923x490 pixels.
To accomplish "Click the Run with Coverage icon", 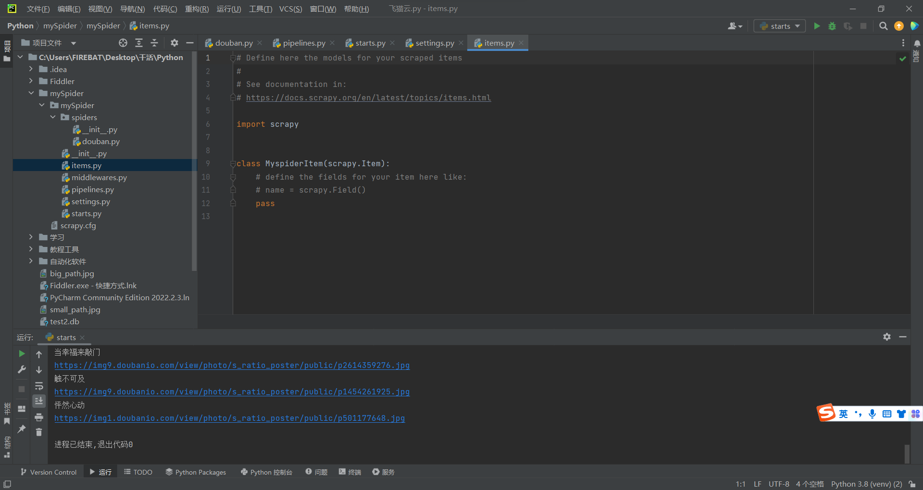I will pos(848,26).
